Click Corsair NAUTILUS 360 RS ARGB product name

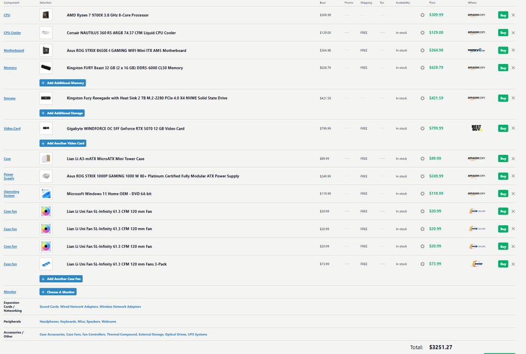tap(121, 33)
